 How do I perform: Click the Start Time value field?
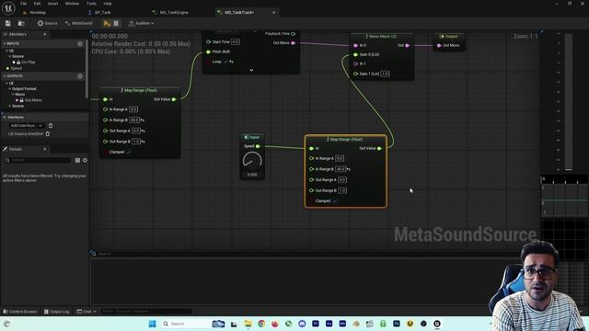236,42
